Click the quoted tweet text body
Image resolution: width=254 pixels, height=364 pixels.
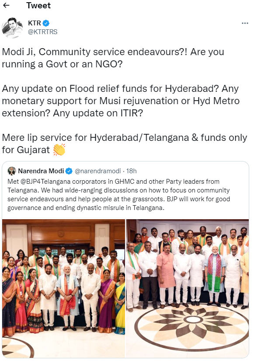[119, 195]
